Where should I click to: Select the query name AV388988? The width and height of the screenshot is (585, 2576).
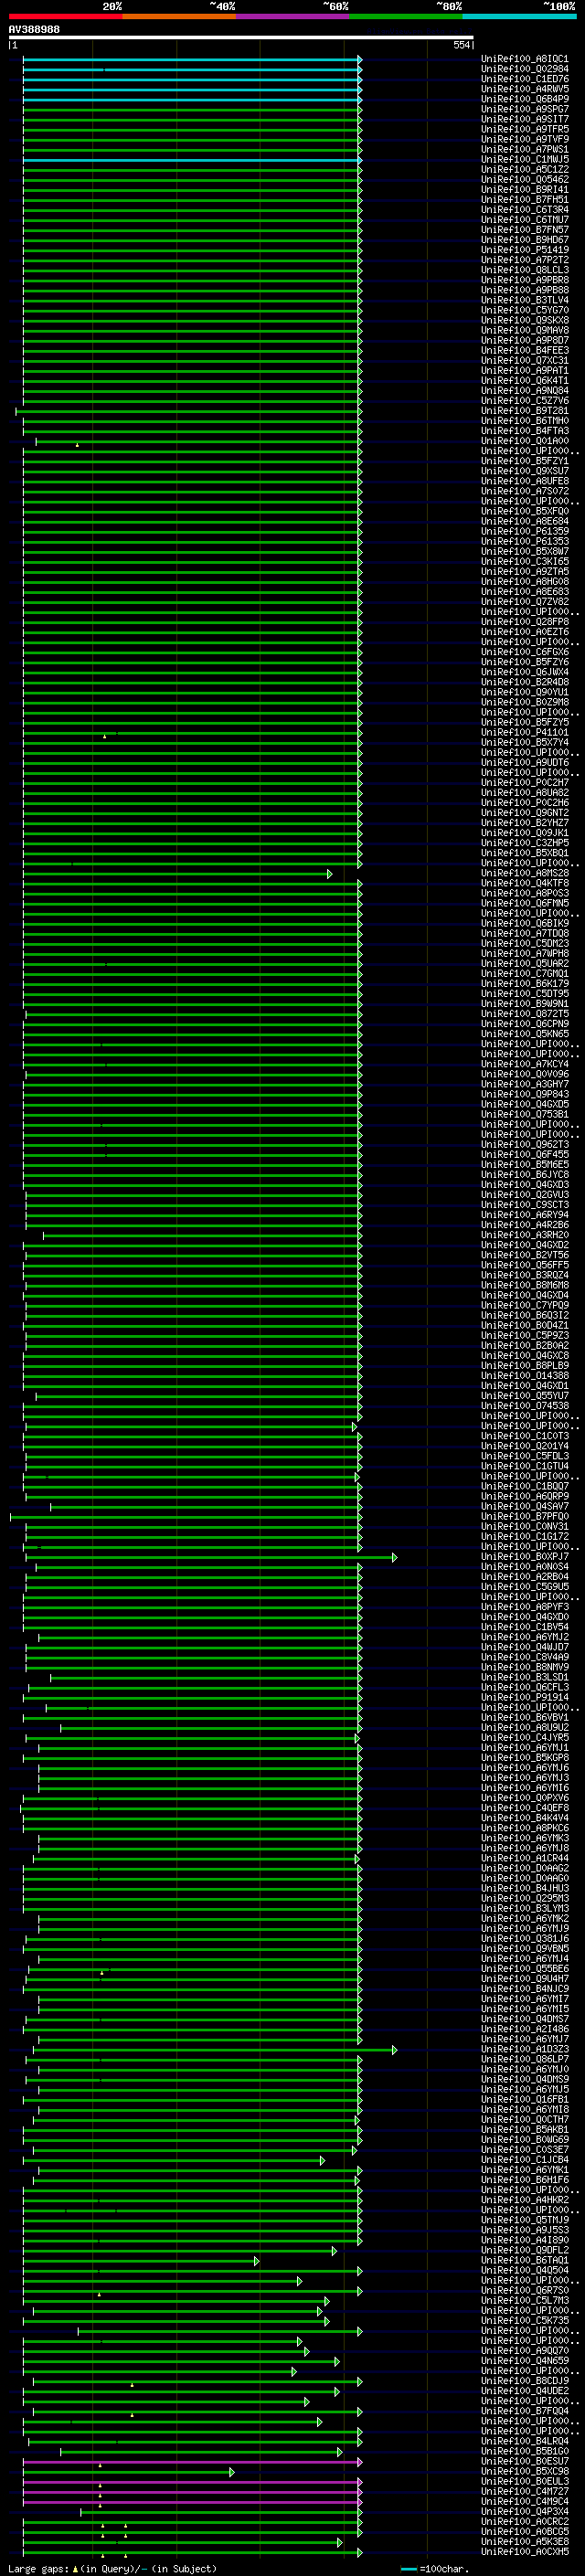tap(34, 30)
